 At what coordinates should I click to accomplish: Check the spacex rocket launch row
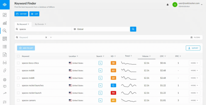pos(18,93)
